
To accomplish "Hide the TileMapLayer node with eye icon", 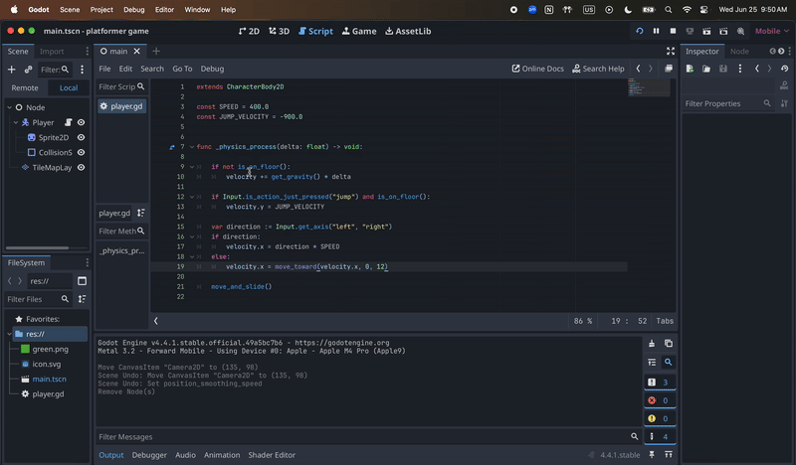I will point(81,168).
